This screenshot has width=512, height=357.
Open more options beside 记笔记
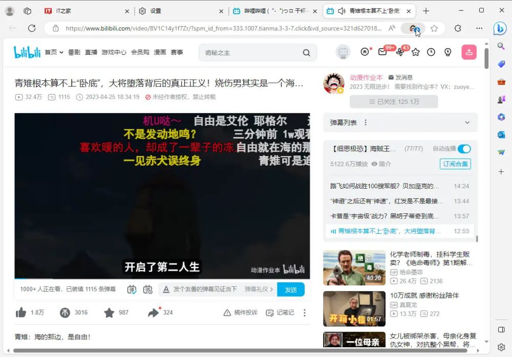[x=304, y=313]
